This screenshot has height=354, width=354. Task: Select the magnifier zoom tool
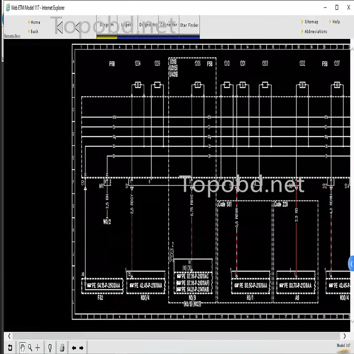click(30, 347)
